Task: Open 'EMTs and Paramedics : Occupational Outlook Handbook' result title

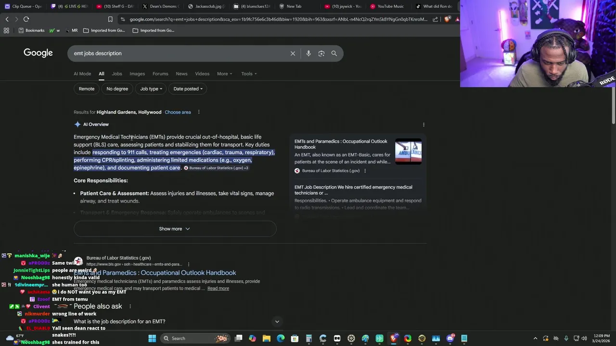Action: pos(154,272)
